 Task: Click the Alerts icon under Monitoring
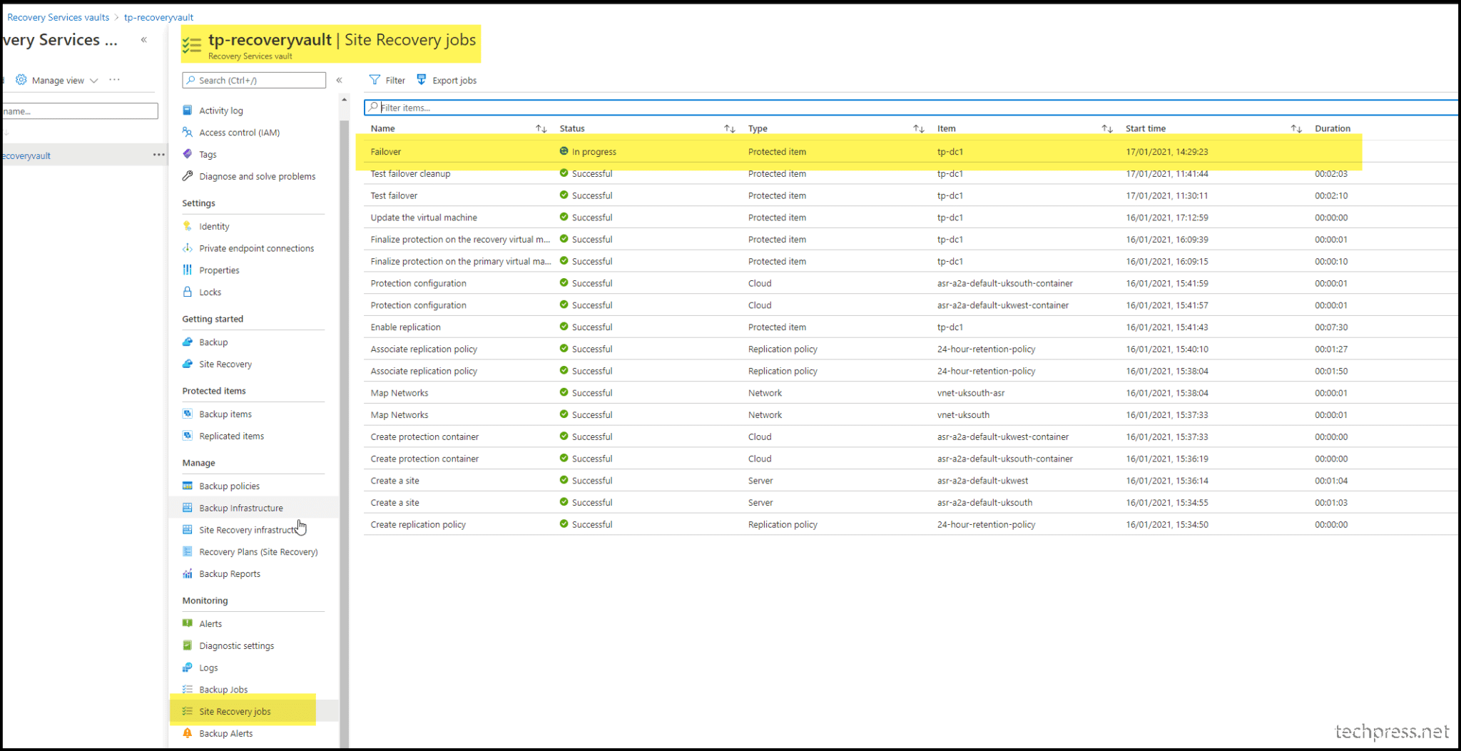tap(188, 623)
